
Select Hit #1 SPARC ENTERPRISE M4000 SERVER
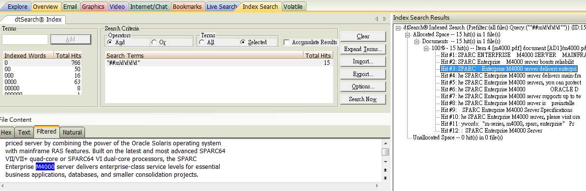tap(513, 55)
